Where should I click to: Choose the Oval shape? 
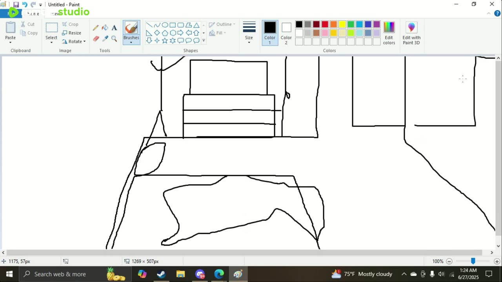pyautogui.click(x=165, y=25)
